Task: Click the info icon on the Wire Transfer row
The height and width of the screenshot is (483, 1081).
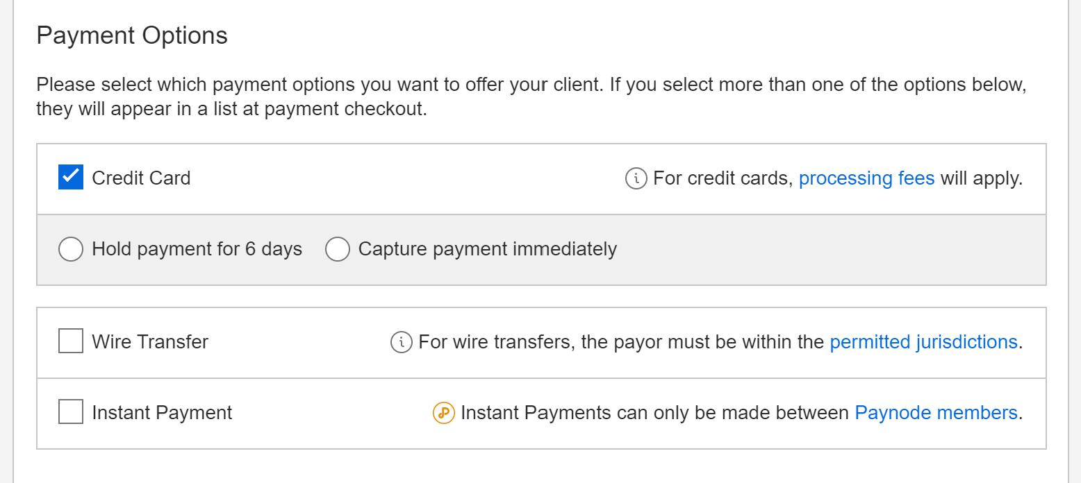Action: 401,341
